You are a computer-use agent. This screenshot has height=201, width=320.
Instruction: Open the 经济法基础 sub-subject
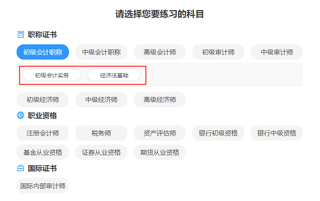pos(114,75)
